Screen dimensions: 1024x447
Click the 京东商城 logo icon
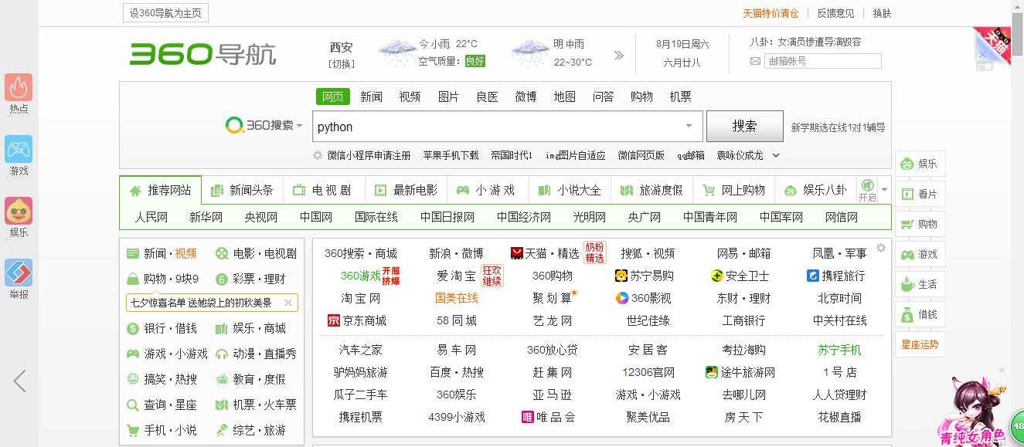click(x=334, y=320)
